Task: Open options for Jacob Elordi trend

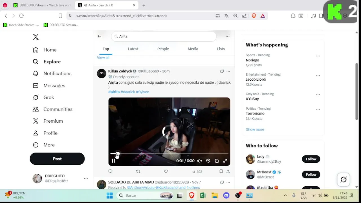Action: pos(318,75)
